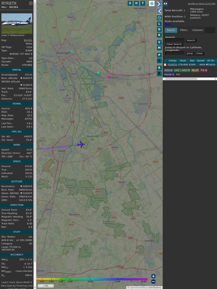This screenshot has width=217, height=289.
Task: Open the stats available 'here' link
Action: pos(167,24)
